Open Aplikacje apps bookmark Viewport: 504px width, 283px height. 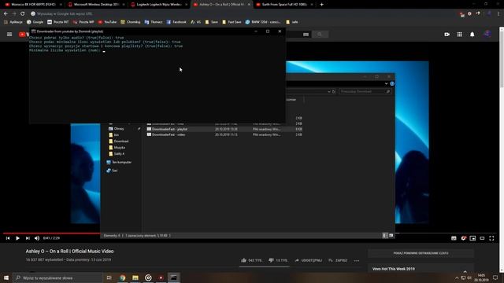(x=13, y=22)
